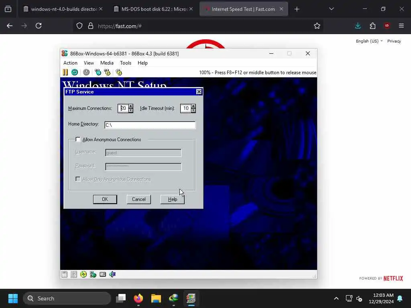This screenshot has width=411, height=308.
Task: Open a new Firefox tab
Action: (297, 9)
